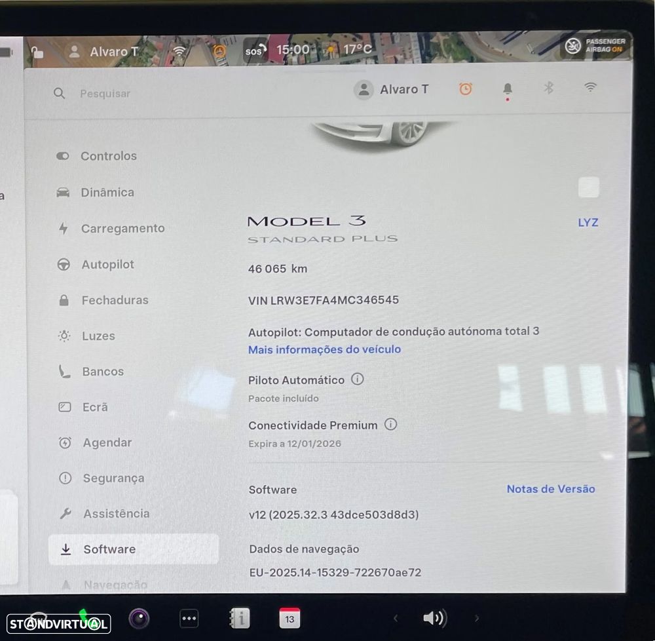Open Alvaro T profile in settings header
The height and width of the screenshot is (641, 655).
coord(392,89)
